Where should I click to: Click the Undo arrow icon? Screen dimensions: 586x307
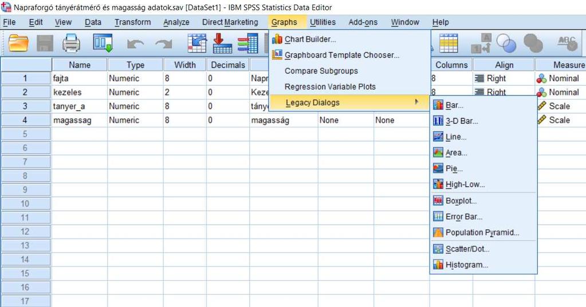[x=135, y=44]
